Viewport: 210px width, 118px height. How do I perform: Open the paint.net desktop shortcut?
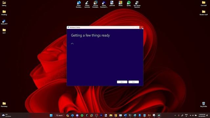[x=112, y=4]
